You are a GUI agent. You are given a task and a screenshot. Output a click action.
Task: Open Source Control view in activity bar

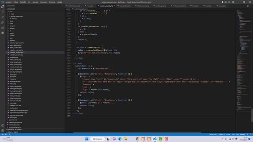[x=3, y=17]
